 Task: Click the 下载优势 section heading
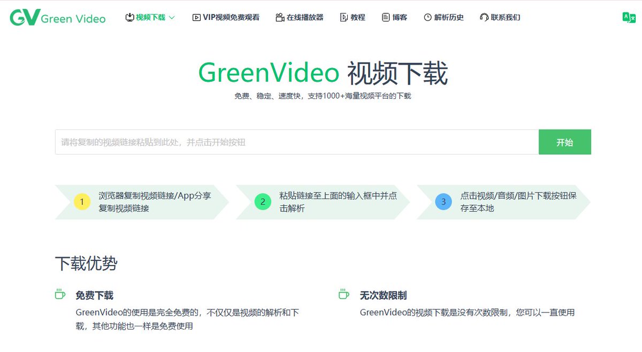point(86,264)
